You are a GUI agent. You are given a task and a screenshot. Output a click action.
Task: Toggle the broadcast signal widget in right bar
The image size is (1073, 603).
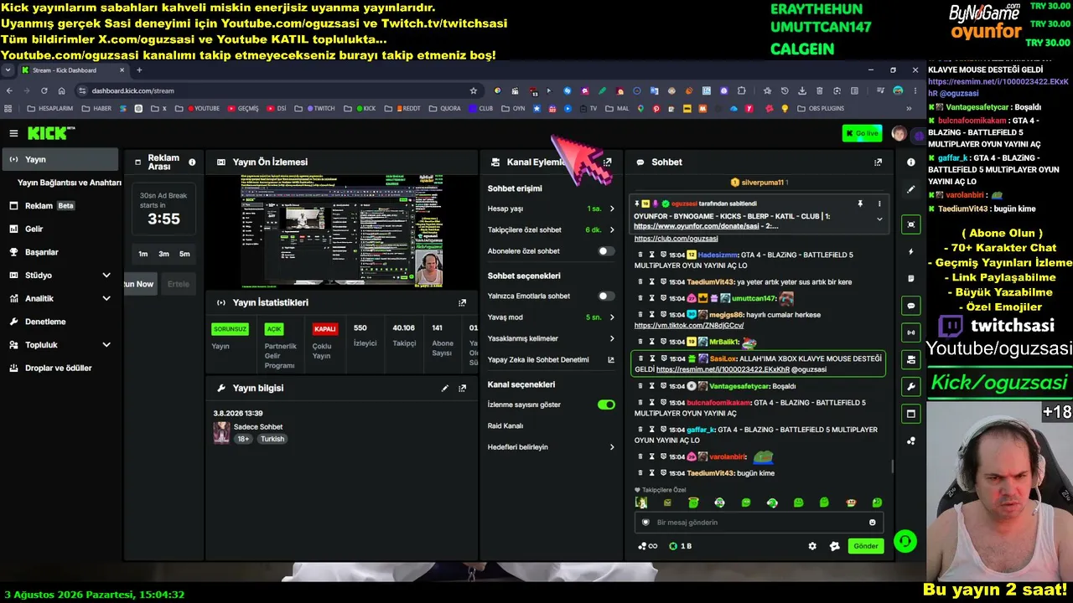point(911,332)
